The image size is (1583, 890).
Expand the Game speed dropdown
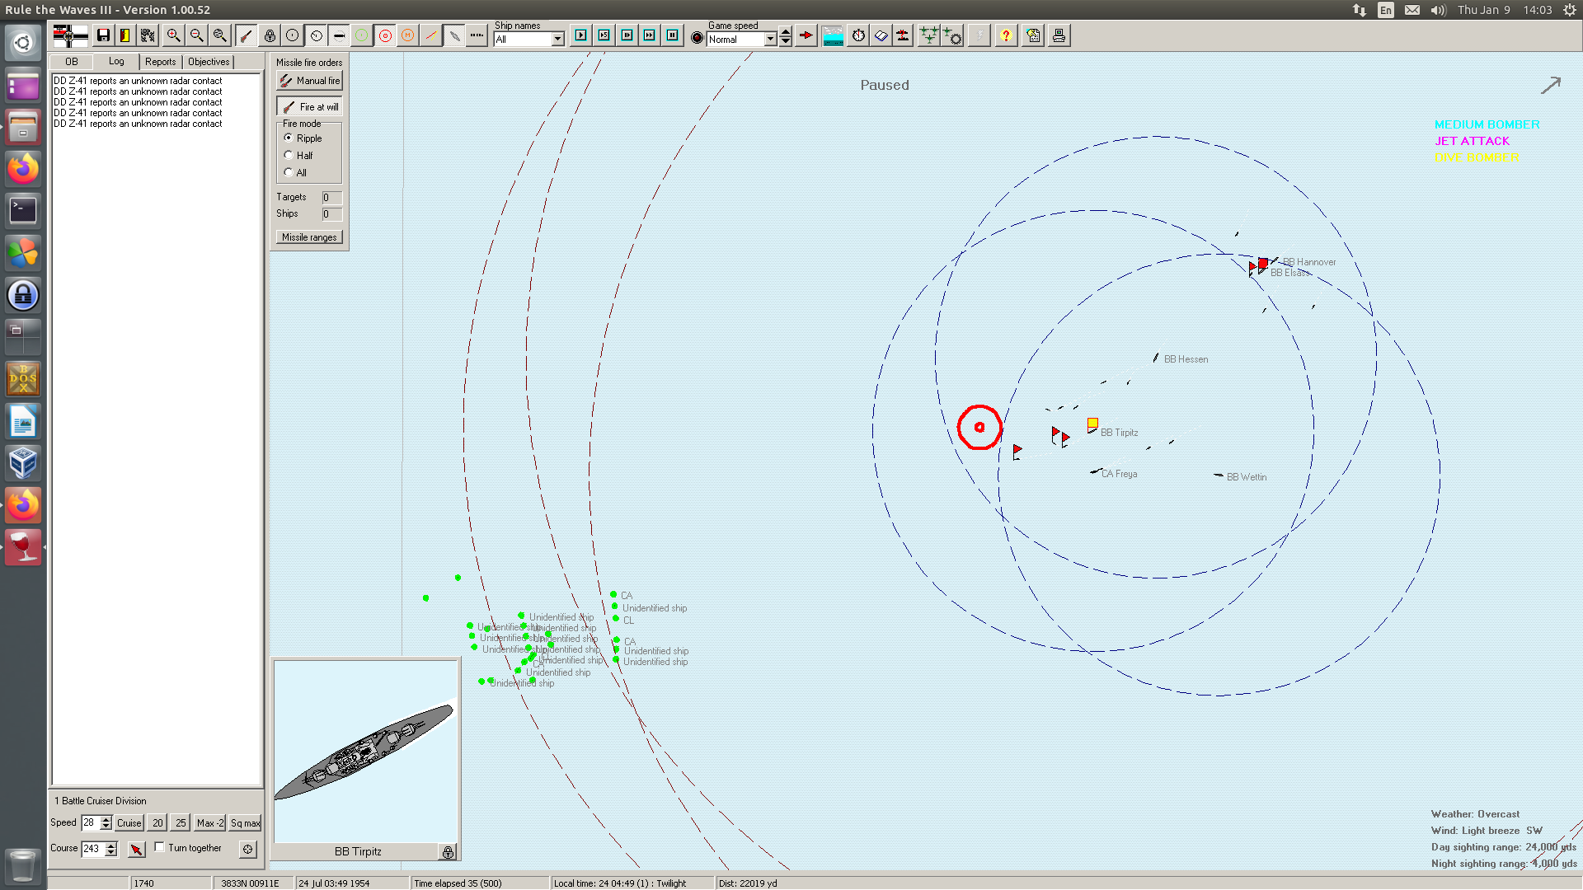770,40
